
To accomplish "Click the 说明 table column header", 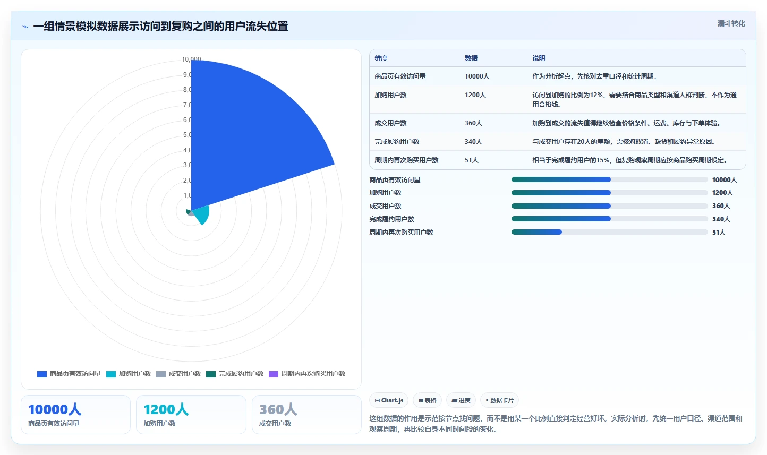I will pos(539,58).
